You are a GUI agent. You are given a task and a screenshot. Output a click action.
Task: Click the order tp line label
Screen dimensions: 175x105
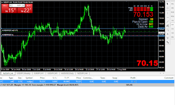8,35
